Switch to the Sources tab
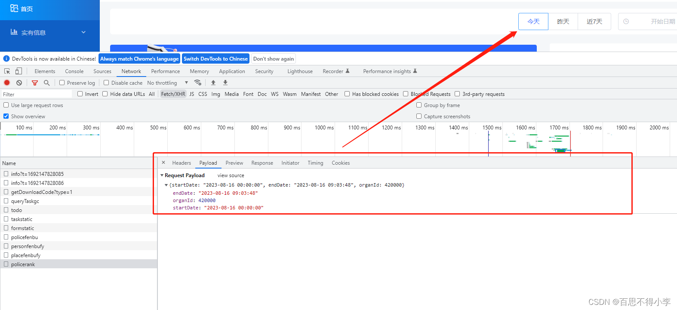This screenshot has height=310, width=677. coord(102,71)
